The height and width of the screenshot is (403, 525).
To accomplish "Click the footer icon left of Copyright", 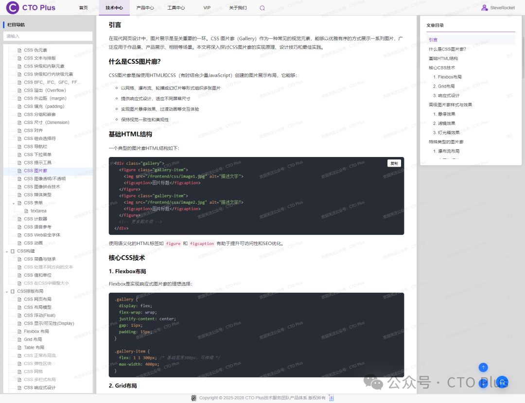I will click(x=193, y=398).
